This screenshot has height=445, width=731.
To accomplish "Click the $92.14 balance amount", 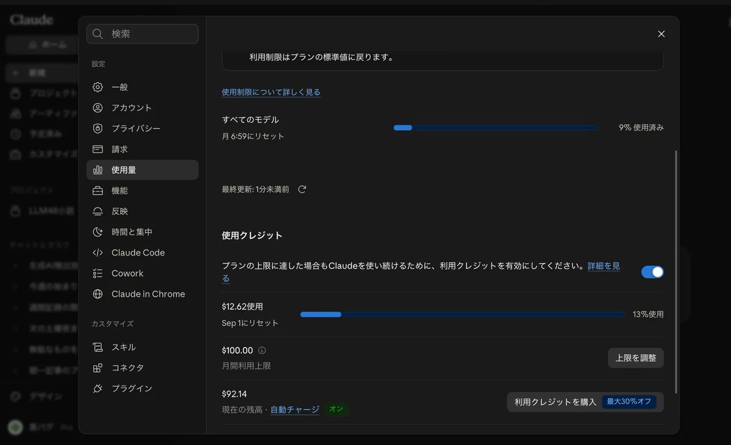I will [x=235, y=394].
